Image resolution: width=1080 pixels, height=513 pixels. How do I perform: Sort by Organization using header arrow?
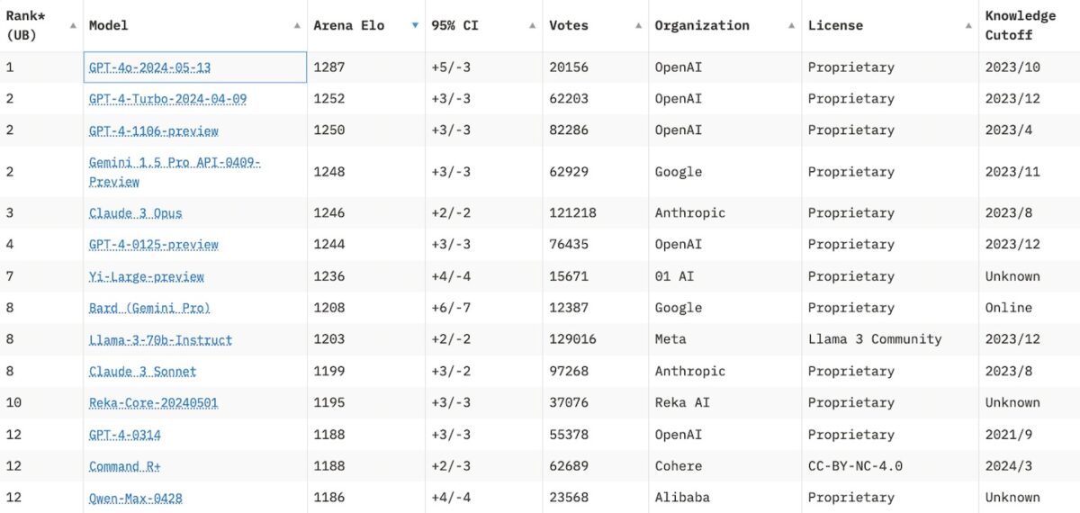791,25
